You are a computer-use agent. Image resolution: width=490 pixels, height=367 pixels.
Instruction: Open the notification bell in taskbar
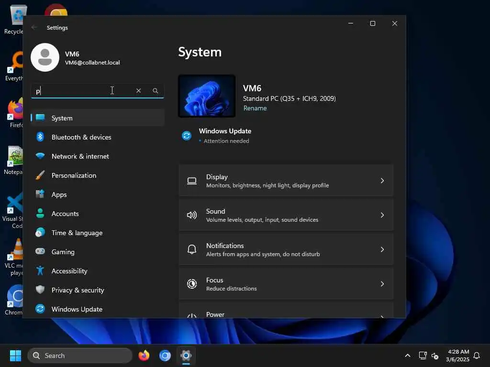tap(477, 356)
